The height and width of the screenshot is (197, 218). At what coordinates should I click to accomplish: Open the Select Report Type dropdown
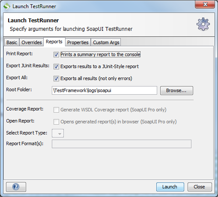58,133
